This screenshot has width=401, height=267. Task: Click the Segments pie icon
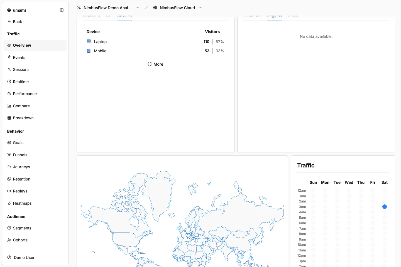click(x=9, y=228)
